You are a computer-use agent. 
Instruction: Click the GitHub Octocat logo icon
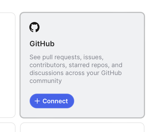tap(34, 27)
